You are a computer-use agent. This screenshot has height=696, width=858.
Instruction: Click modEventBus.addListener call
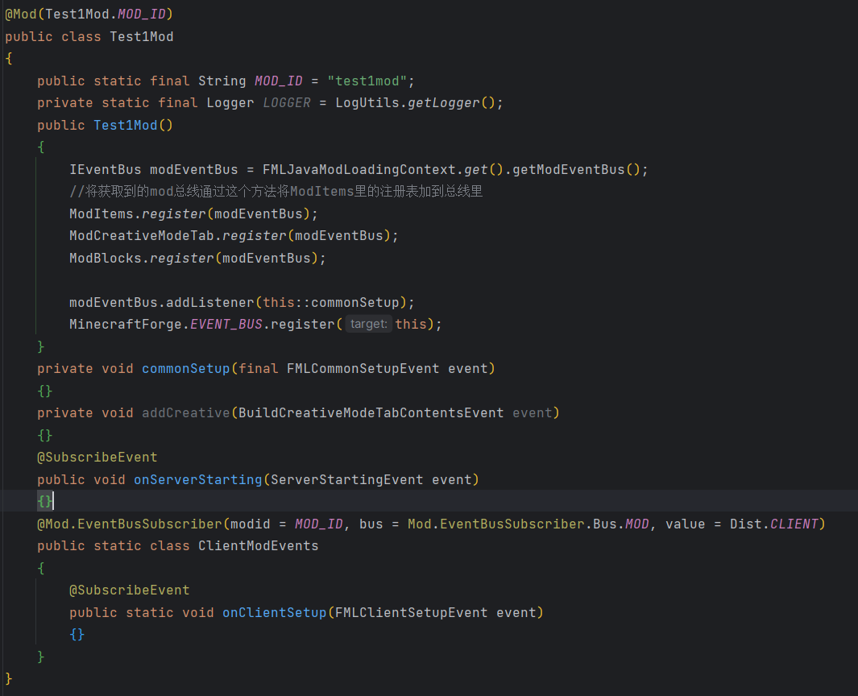coord(161,303)
